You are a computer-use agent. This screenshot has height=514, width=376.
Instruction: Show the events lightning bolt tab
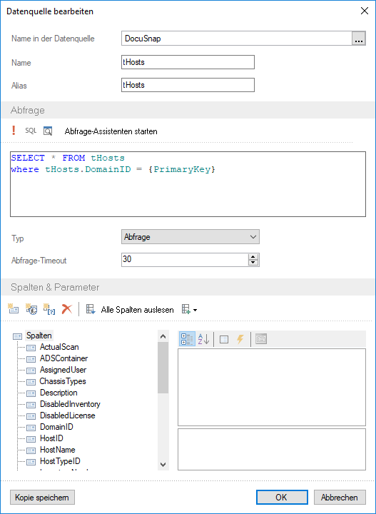tap(240, 339)
